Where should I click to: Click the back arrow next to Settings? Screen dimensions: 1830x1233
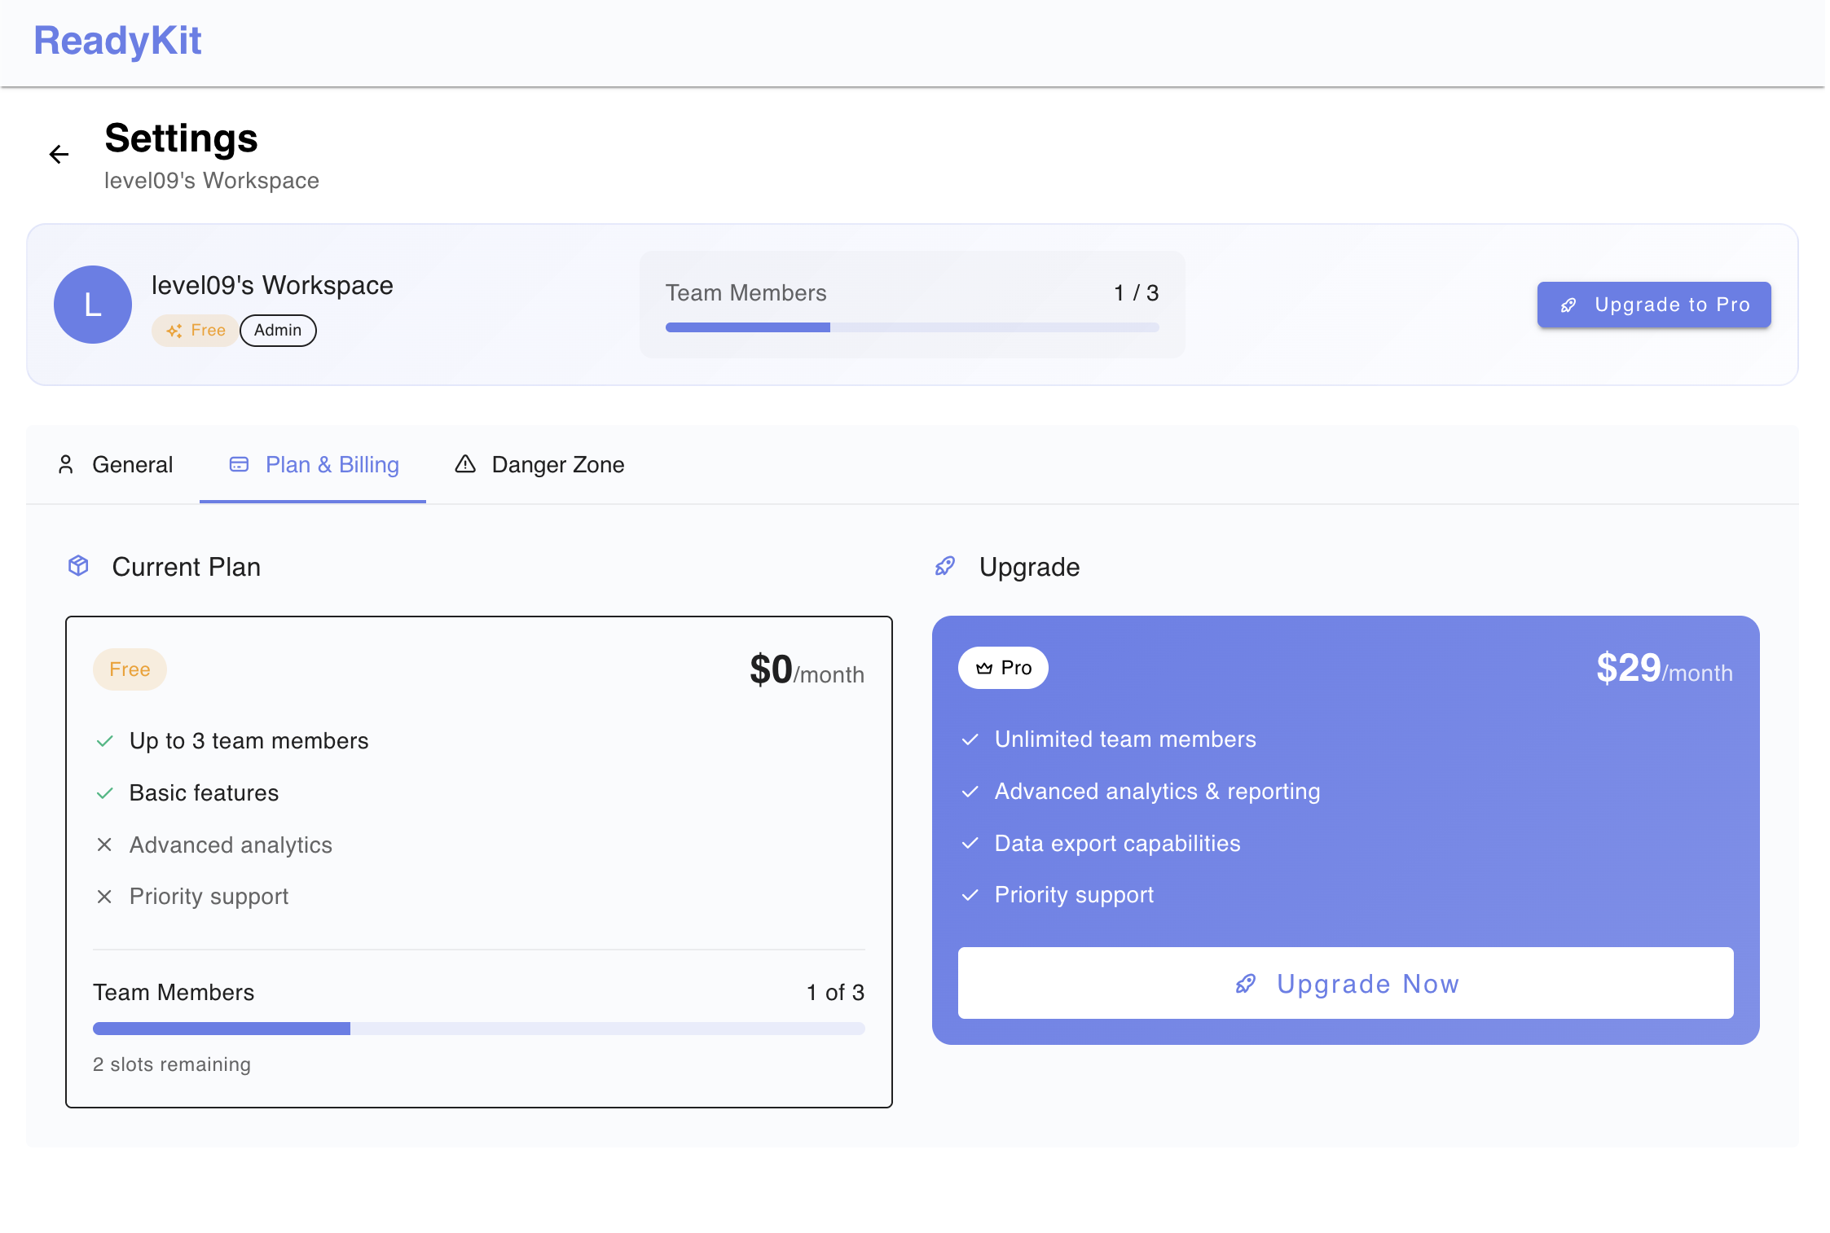(x=59, y=154)
